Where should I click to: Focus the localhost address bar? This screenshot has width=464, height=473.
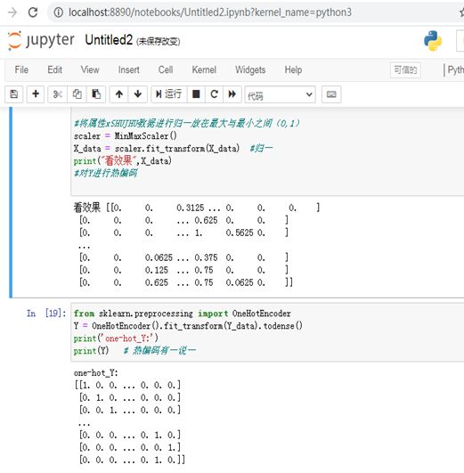click(x=210, y=12)
